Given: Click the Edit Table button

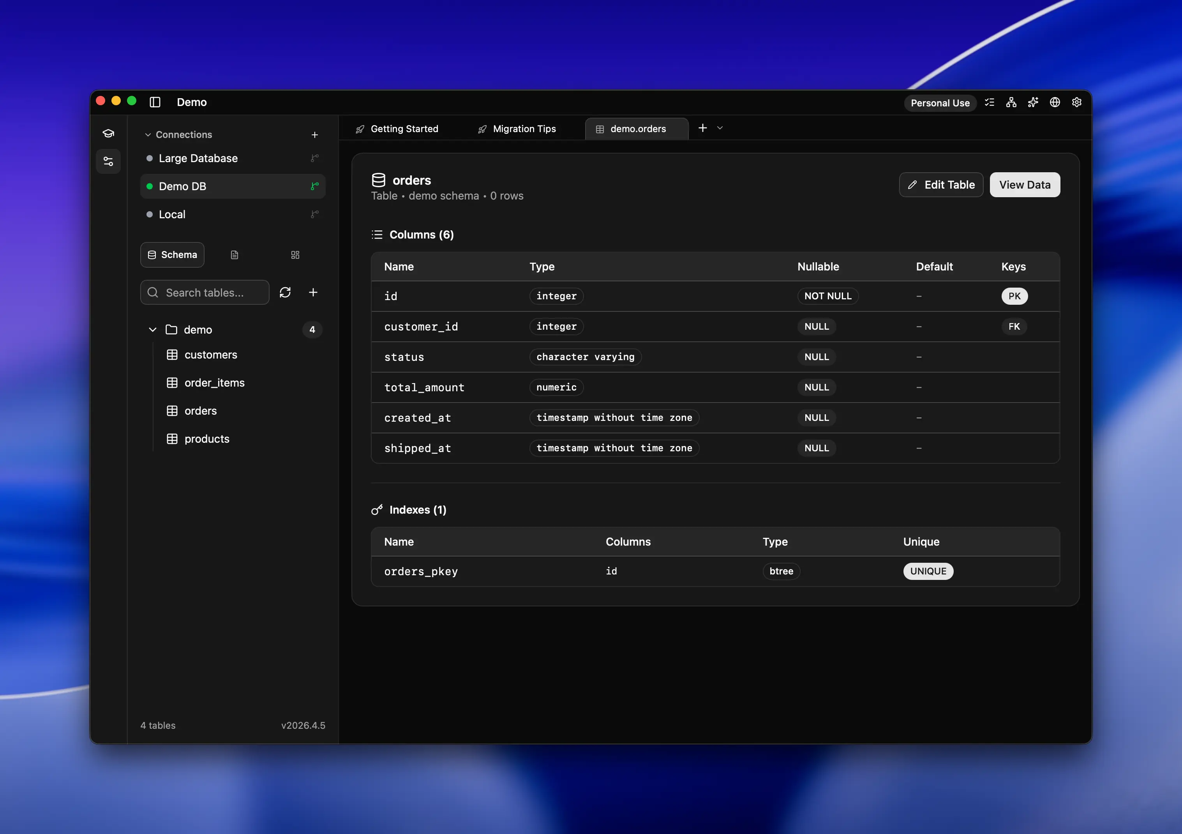Looking at the screenshot, I should pos(941,185).
